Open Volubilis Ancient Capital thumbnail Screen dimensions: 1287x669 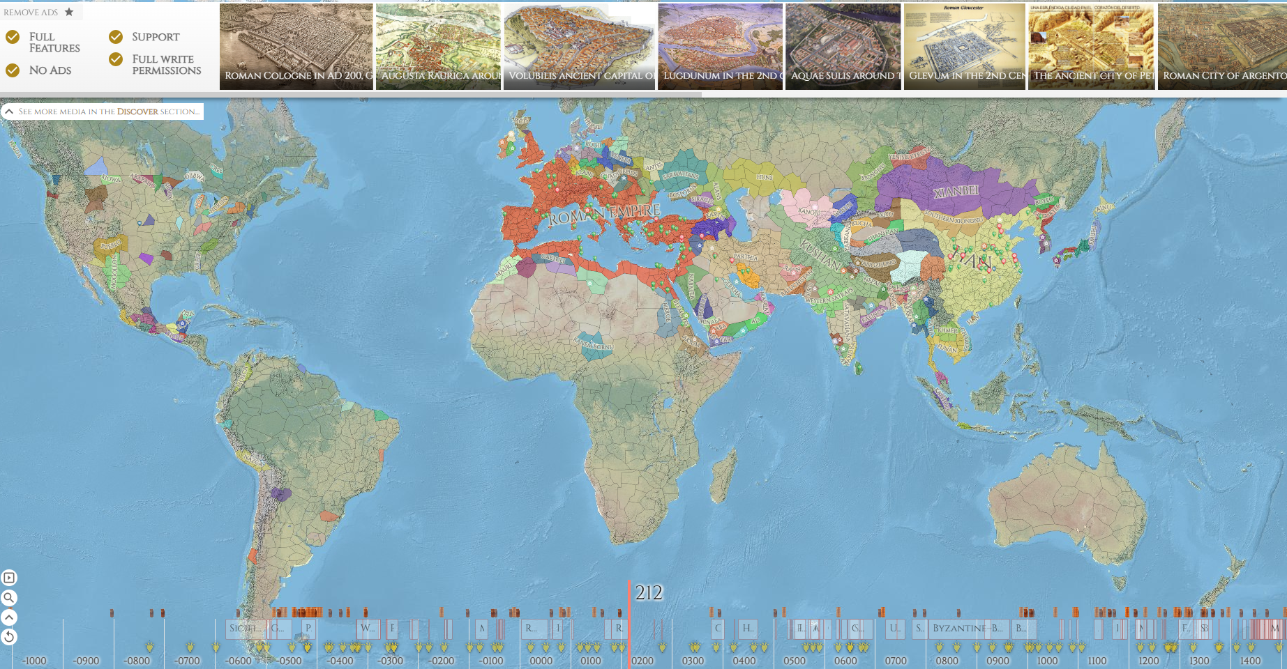click(580, 47)
